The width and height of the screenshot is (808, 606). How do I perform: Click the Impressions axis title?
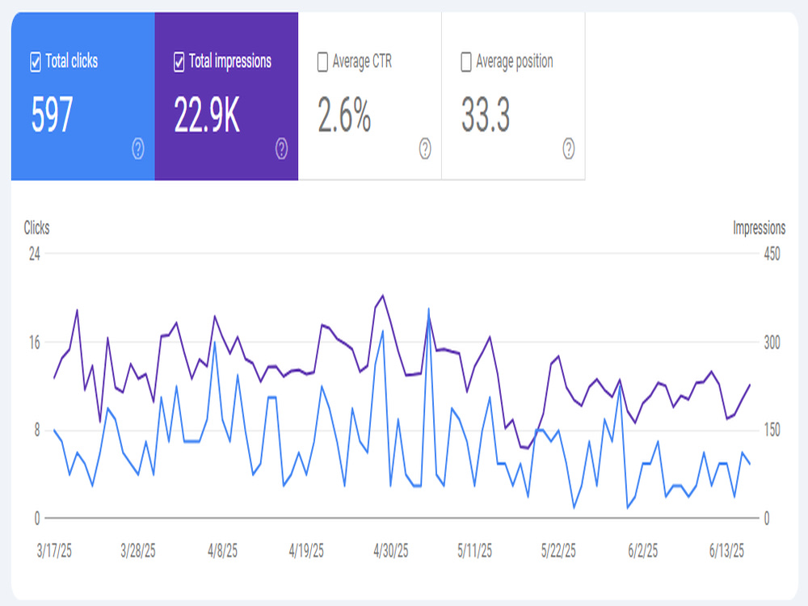(x=759, y=228)
